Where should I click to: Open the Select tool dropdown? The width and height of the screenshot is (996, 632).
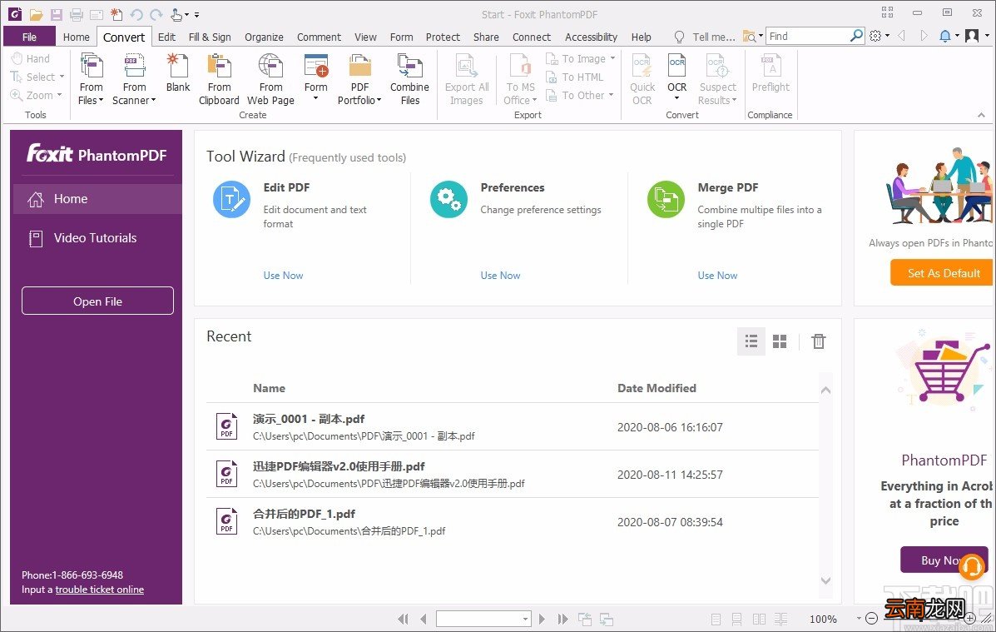(62, 77)
